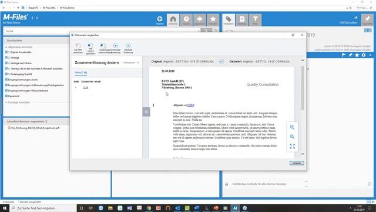Click 'Als DOCX speichern' in compare dialog
This screenshot has height=212, width=376.
tap(90, 48)
